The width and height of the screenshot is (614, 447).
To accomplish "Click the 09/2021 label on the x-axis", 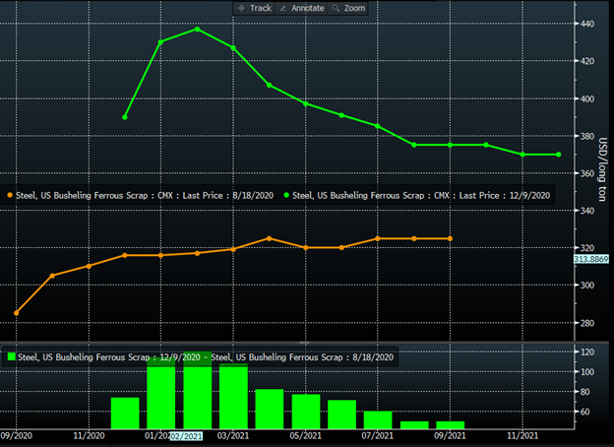I will click(450, 434).
